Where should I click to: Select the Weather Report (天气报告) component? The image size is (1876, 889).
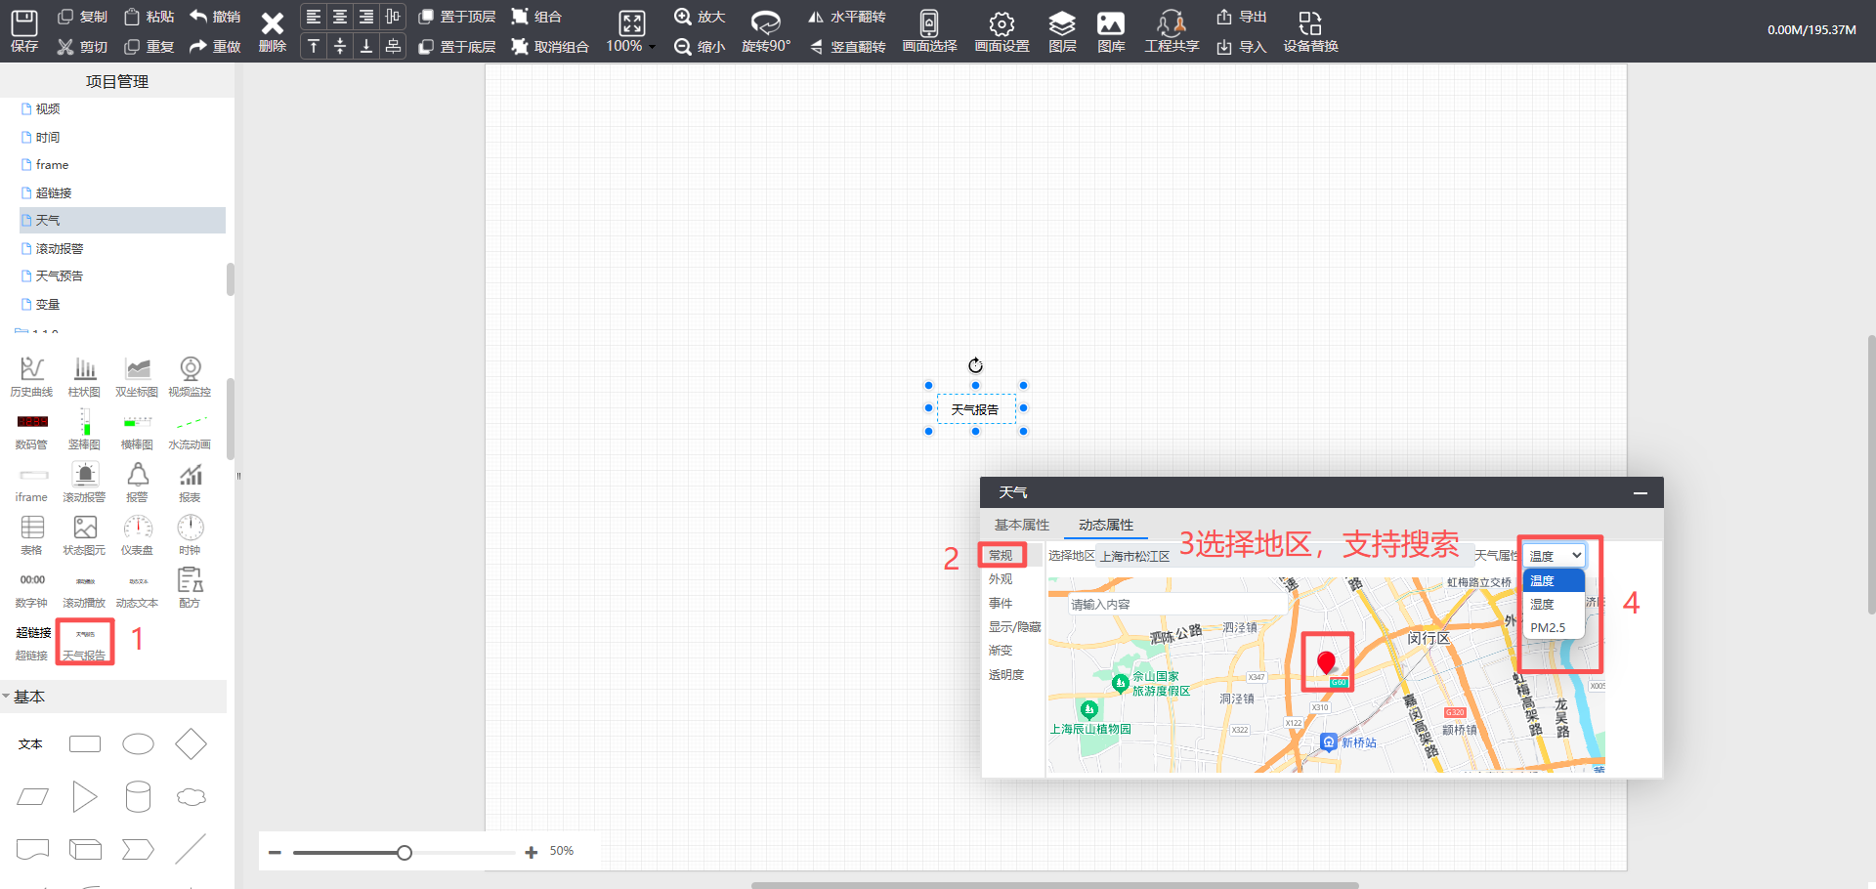pos(85,641)
